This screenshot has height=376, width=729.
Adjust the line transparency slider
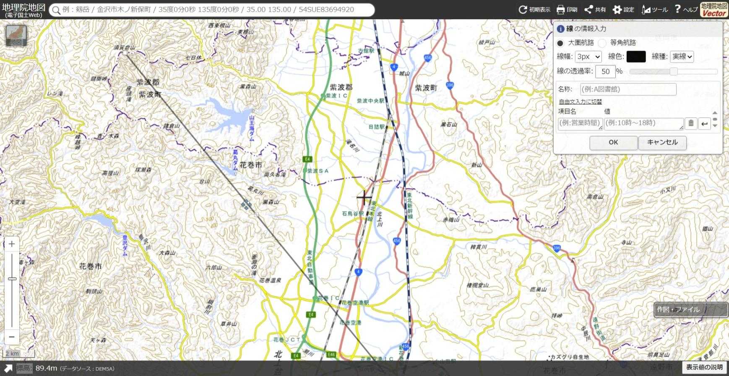point(673,72)
